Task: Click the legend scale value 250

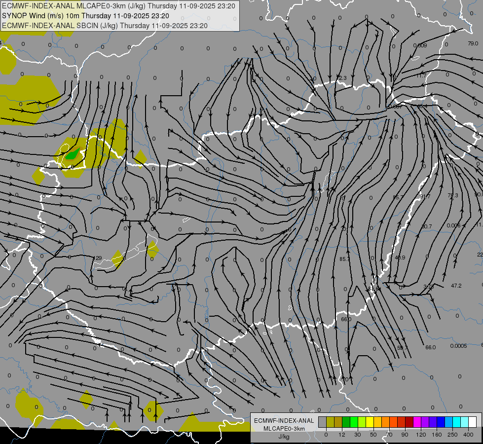Action: [x=452, y=435]
